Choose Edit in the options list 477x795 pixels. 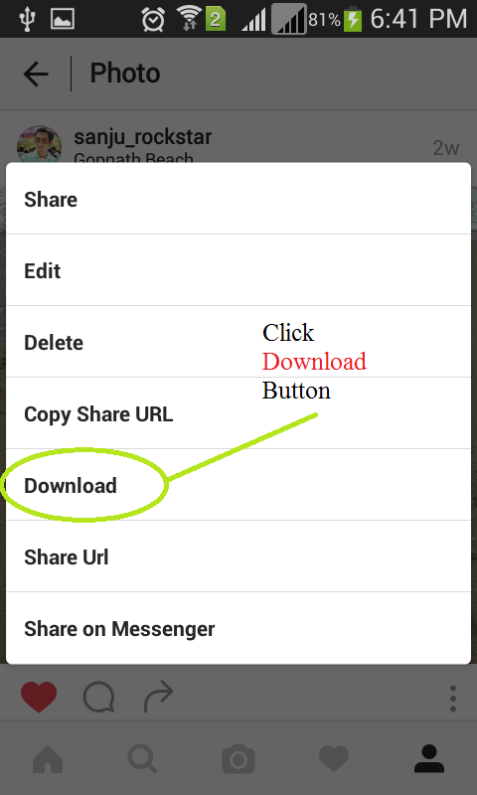tap(238, 270)
